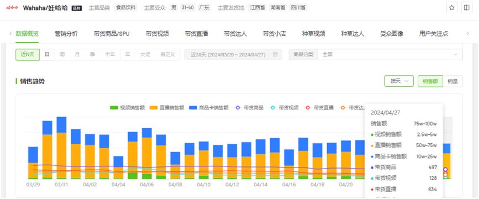Click the 04/08 bar in chart
Viewport: 479px width, 199px height.
(175, 165)
